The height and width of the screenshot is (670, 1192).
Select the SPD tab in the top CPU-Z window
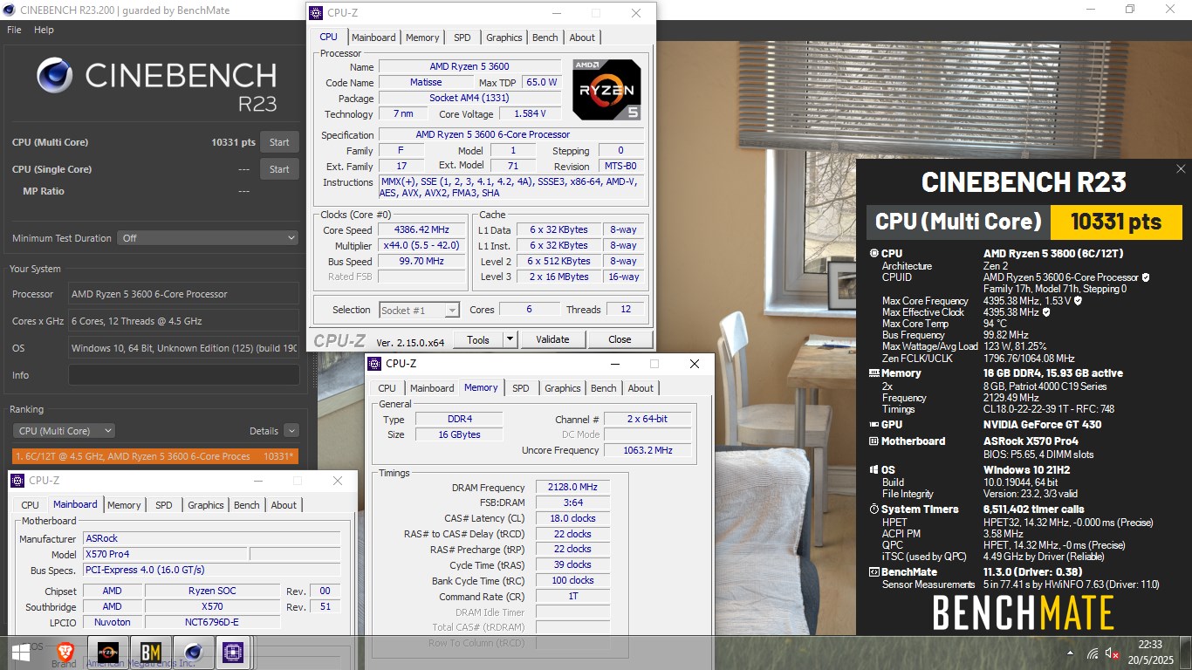(x=462, y=38)
